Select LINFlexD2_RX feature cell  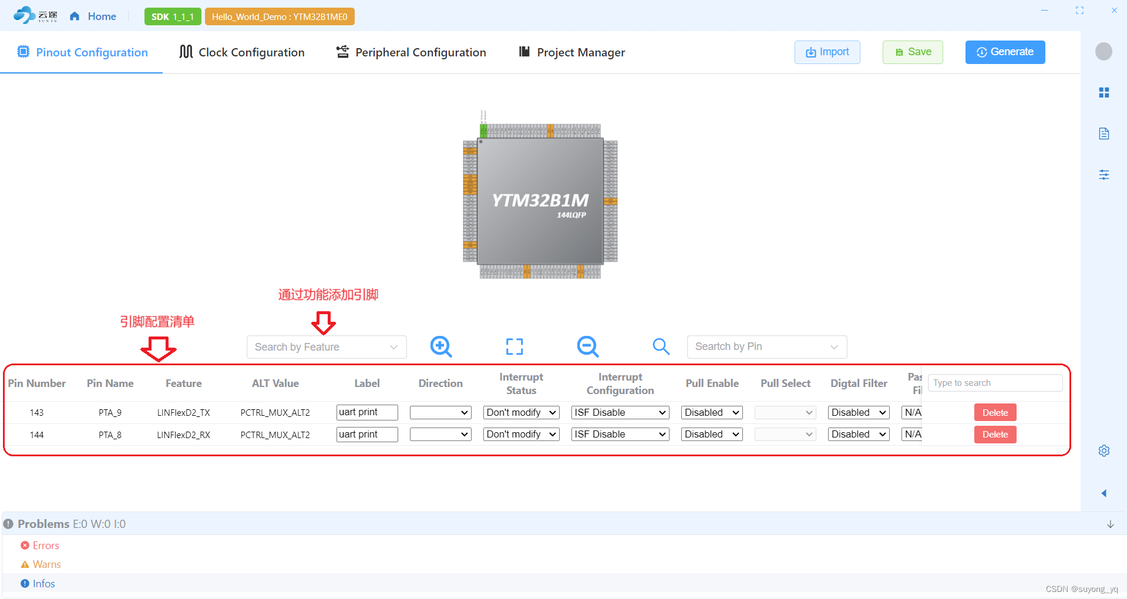184,435
